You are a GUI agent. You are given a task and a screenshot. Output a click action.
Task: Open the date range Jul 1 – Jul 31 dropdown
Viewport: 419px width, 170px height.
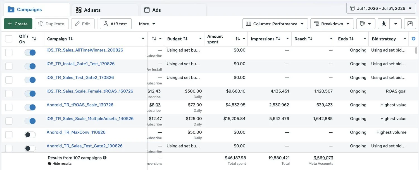381,8
